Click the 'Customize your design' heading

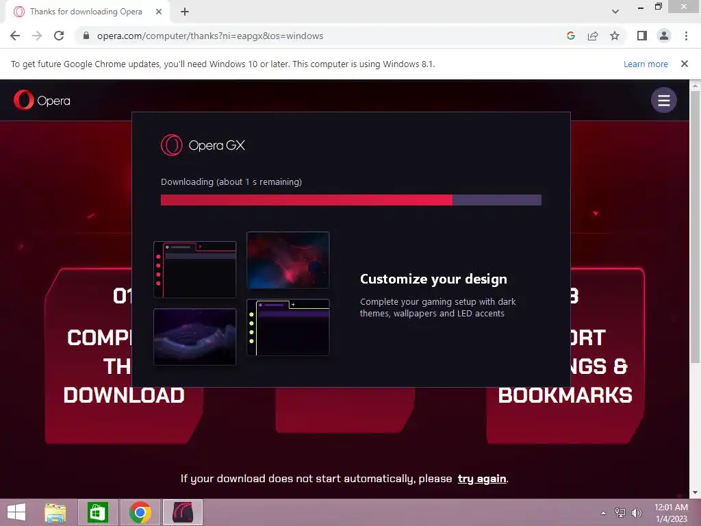(433, 279)
